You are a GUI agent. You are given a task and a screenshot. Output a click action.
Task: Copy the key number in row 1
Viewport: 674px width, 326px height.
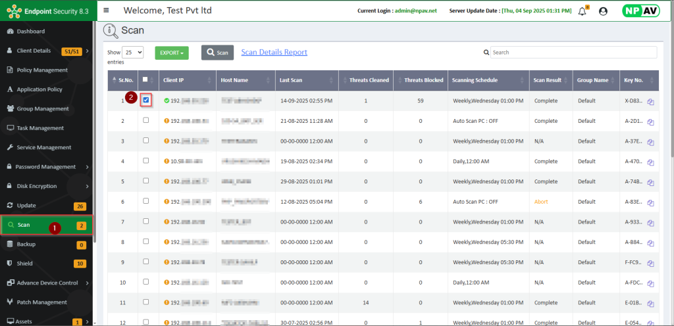(x=650, y=103)
